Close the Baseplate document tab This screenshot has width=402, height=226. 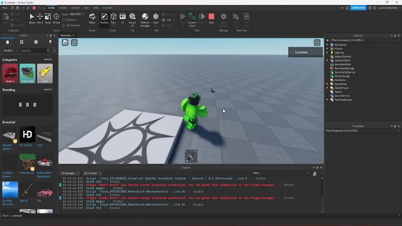(x=73, y=35)
